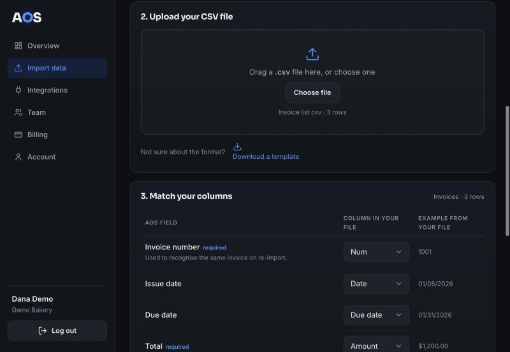The height and width of the screenshot is (352, 510).
Task: Click the upload arrow icon in drop zone
Action: click(312, 54)
